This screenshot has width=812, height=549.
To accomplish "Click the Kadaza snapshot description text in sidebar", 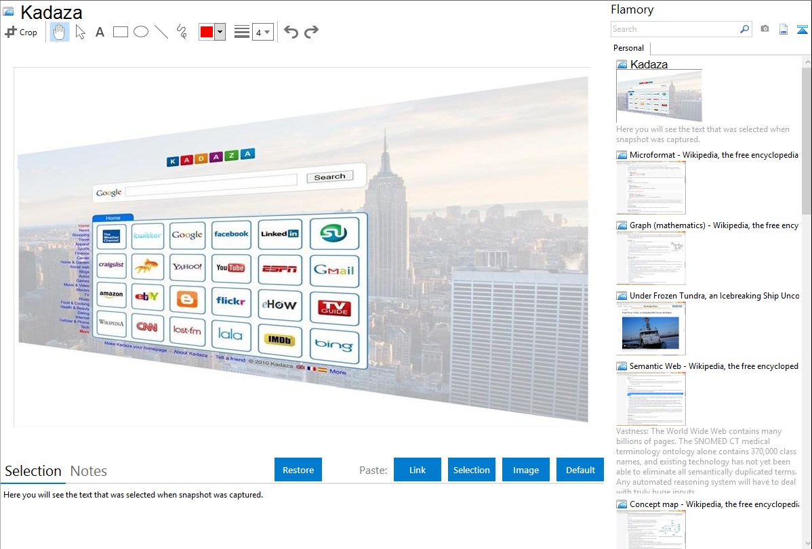I will tap(703, 134).
